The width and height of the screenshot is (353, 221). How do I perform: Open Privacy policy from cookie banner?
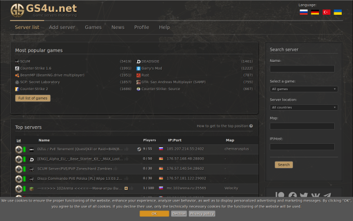(202, 214)
